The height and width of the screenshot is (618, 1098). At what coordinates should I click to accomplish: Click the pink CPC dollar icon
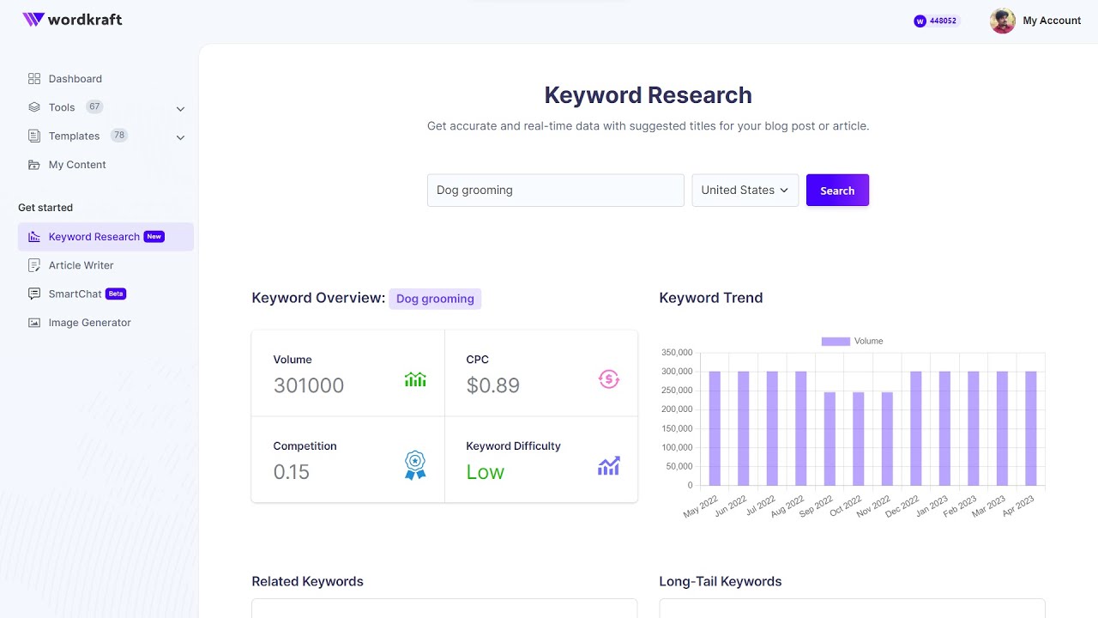click(x=609, y=379)
